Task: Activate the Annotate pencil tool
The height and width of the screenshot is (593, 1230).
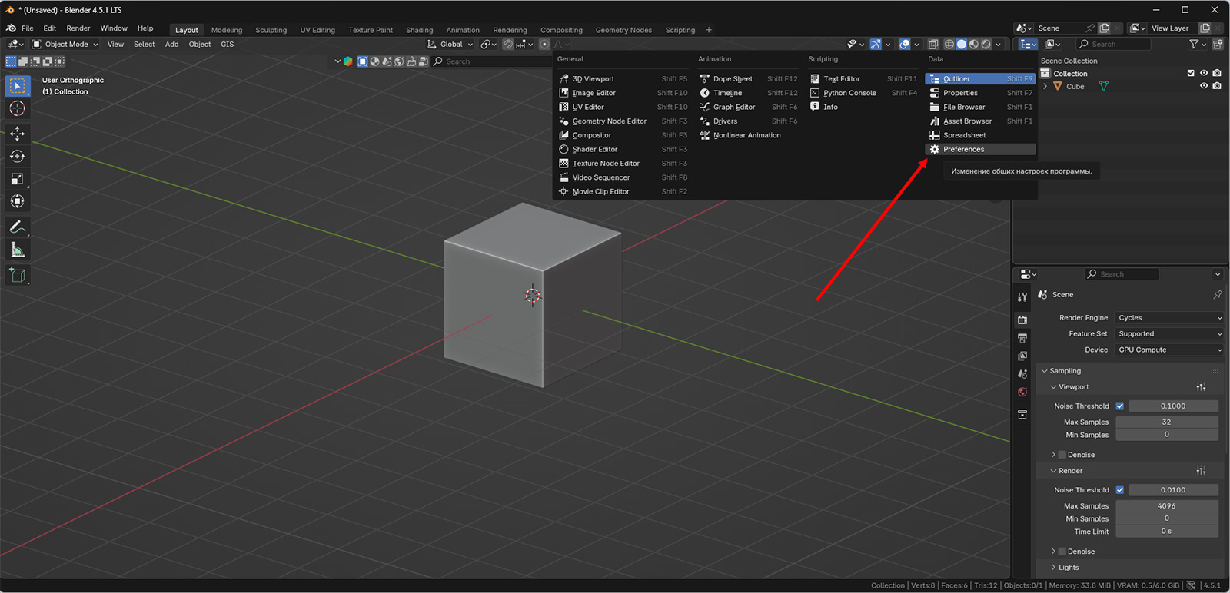Action: pyautogui.click(x=17, y=227)
